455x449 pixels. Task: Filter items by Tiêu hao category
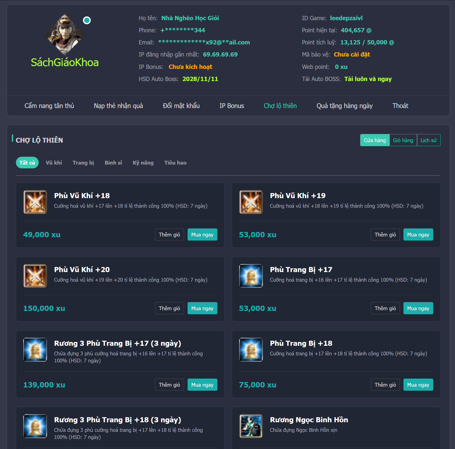(175, 163)
